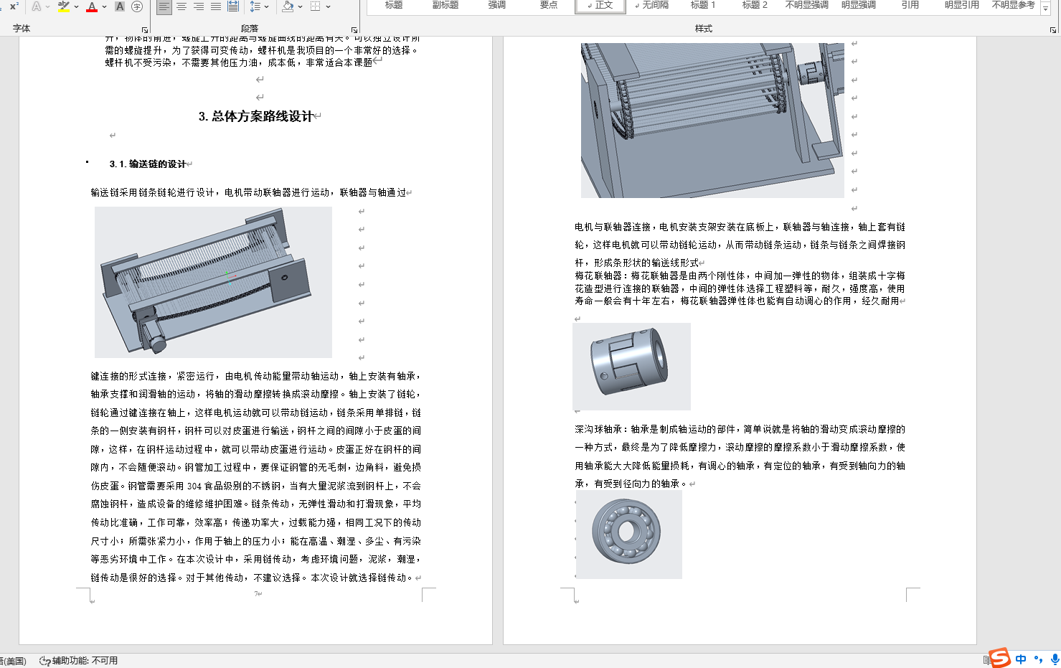The width and height of the screenshot is (1061, 668).
Task: Apply the 无间隔 style
Action: [x=652, y=6]
